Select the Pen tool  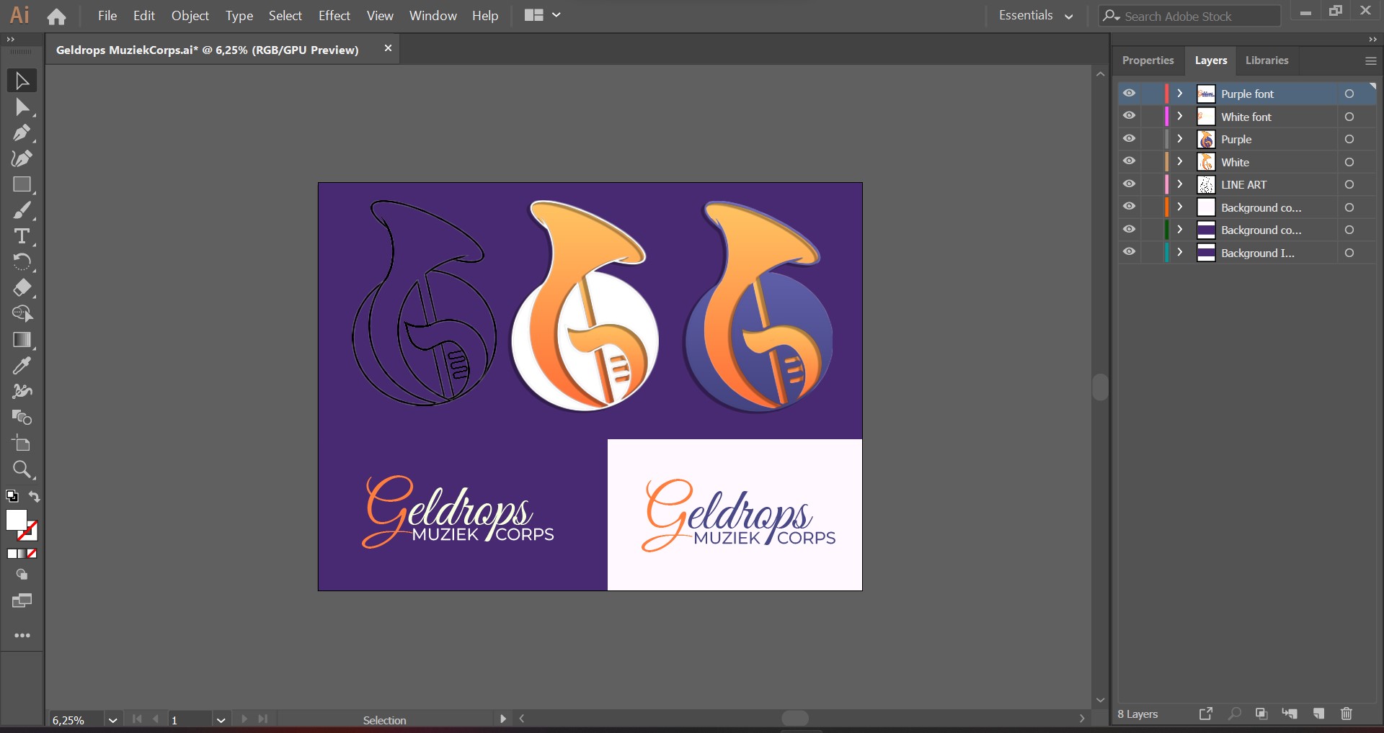[21, 133]
